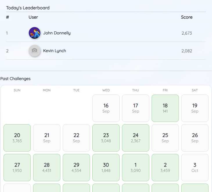
Task: Open the completed 18 challenge scoring 141
Action: (x=165, y=108)
